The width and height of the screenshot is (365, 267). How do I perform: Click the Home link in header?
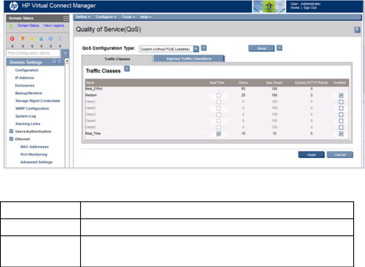tap(295, 8)
